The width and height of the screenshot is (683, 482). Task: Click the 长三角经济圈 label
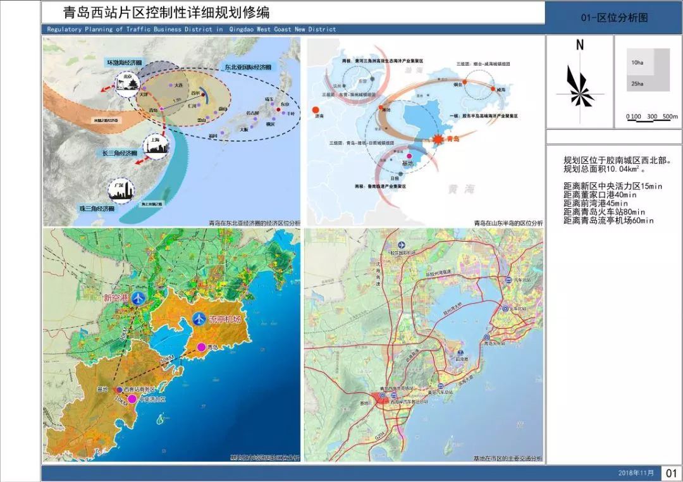coord(120,154)
